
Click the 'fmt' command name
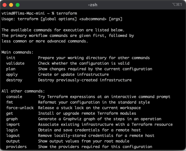click(9, 102)
